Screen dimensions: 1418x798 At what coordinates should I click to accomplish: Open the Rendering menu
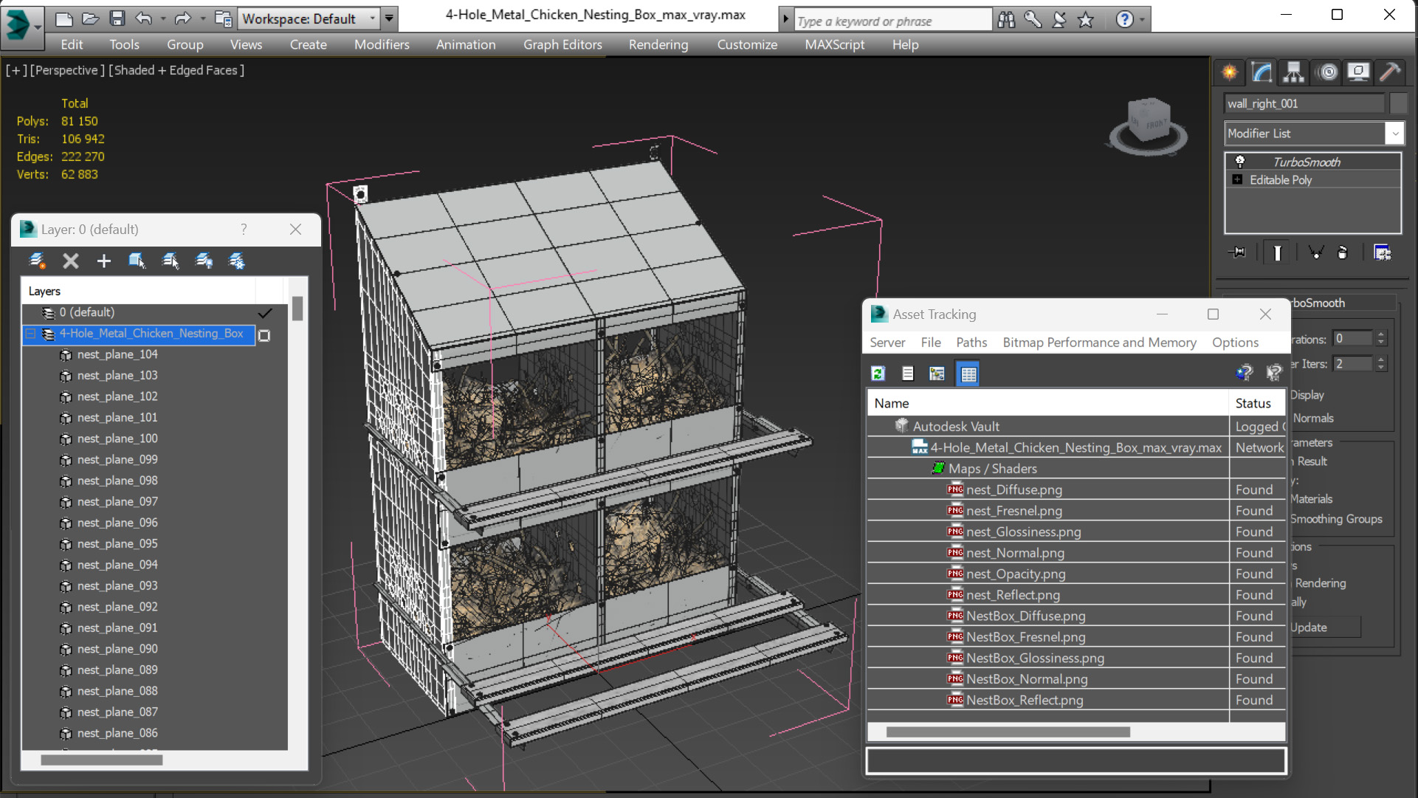658,44
